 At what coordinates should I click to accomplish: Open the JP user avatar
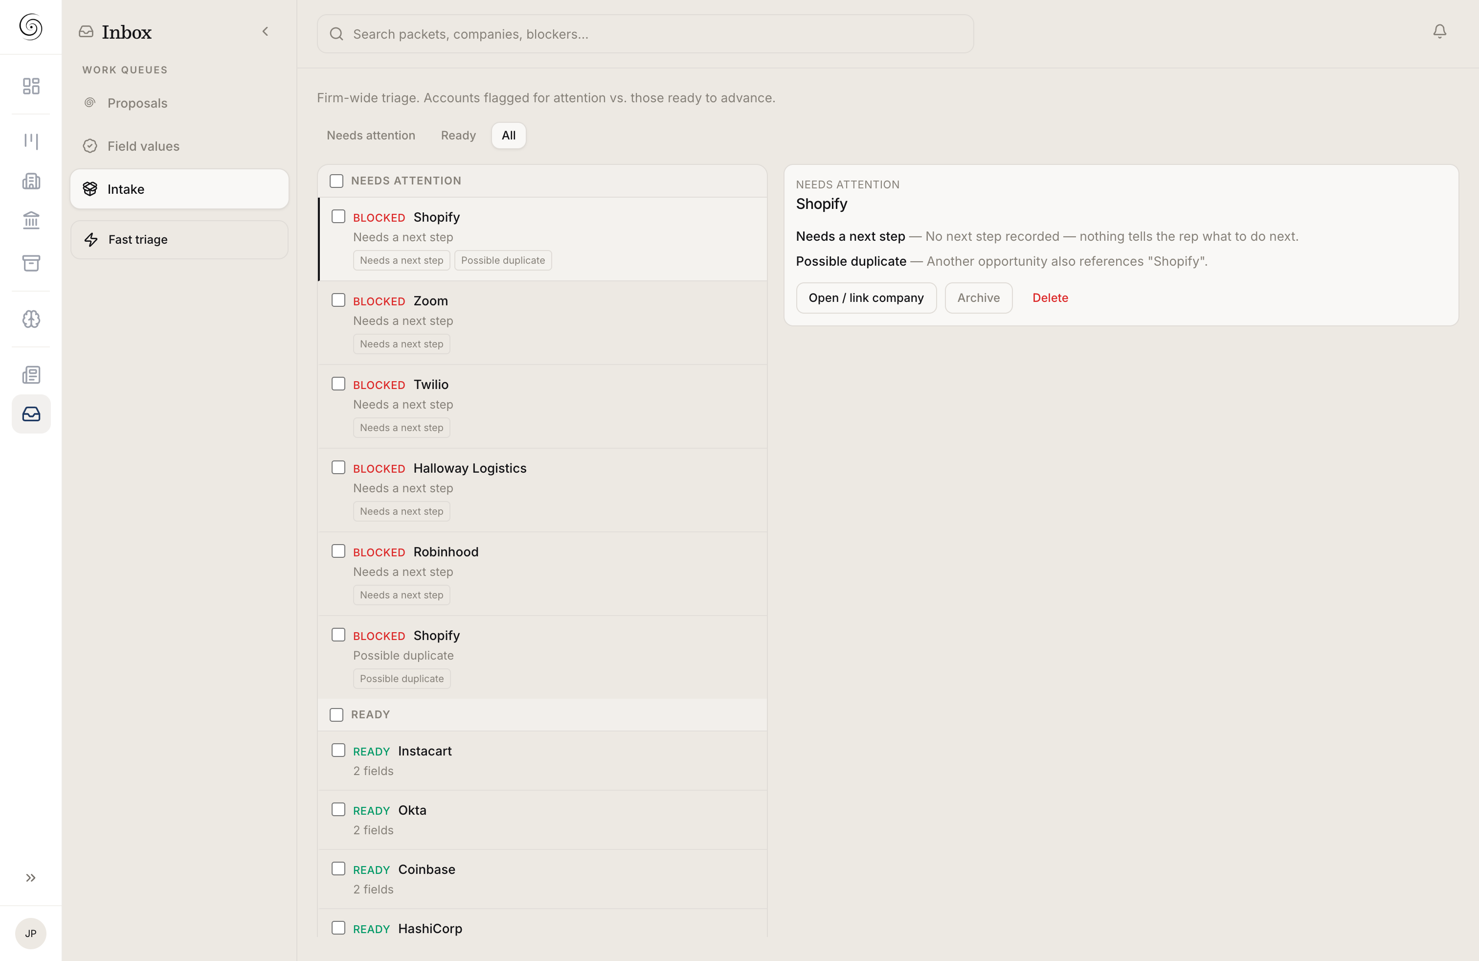click(x=30, y=933)
